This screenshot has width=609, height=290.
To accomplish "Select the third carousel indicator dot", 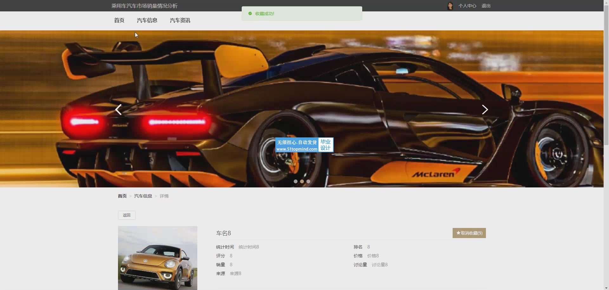I will point(308,181).
